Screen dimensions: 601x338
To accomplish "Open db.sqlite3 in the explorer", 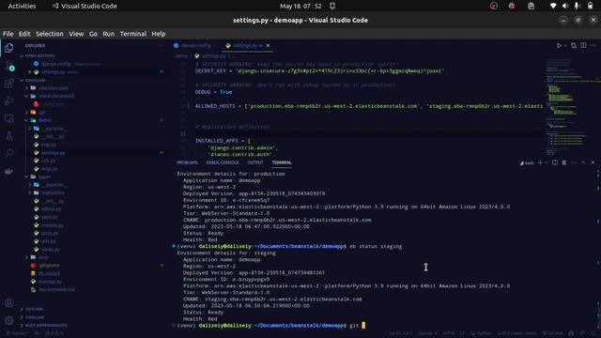I will point(45,273).
